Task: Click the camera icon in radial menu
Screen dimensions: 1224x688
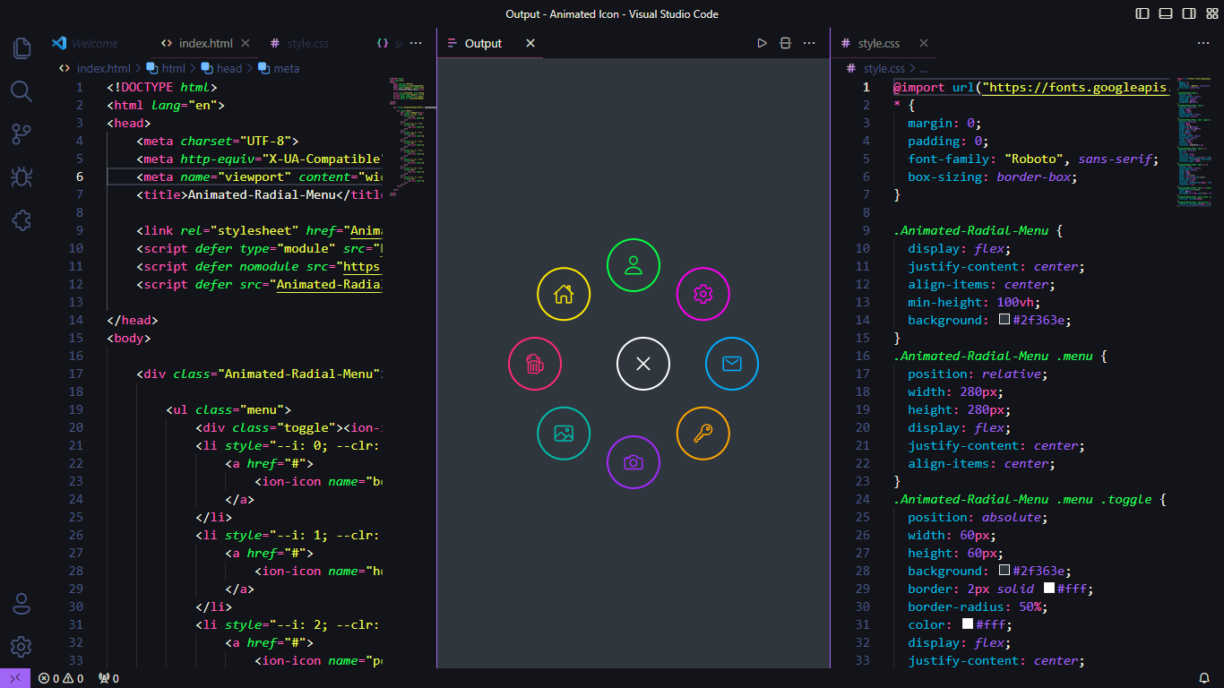Action: (634, 462)
